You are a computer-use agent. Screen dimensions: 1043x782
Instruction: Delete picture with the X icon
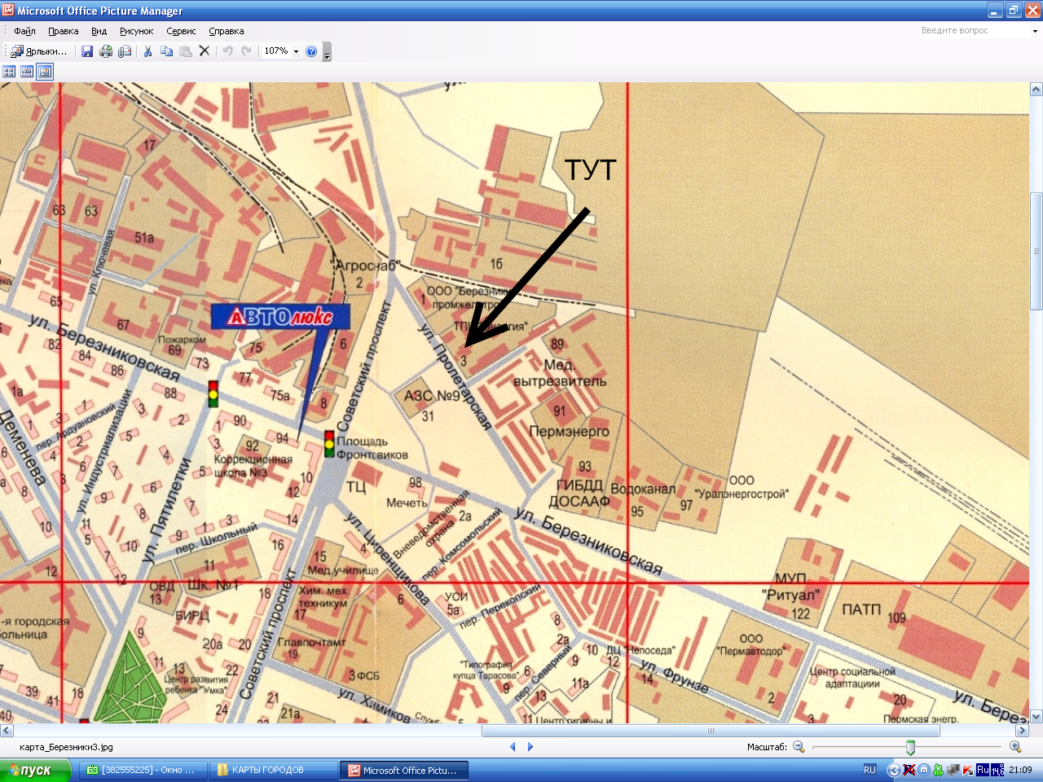point(205,51)
